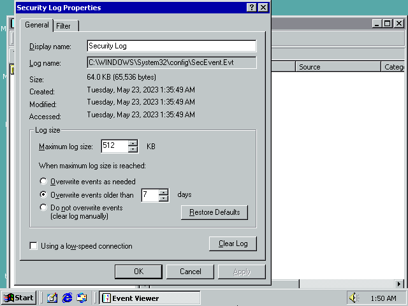Image resolution: width=408 pixels, height=306 pixels.
Task: Increase maximum log size with up arrow
Action: [x=133, y=143]
